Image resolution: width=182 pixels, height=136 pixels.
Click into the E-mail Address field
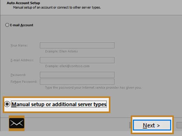click(x=77, y=60)
